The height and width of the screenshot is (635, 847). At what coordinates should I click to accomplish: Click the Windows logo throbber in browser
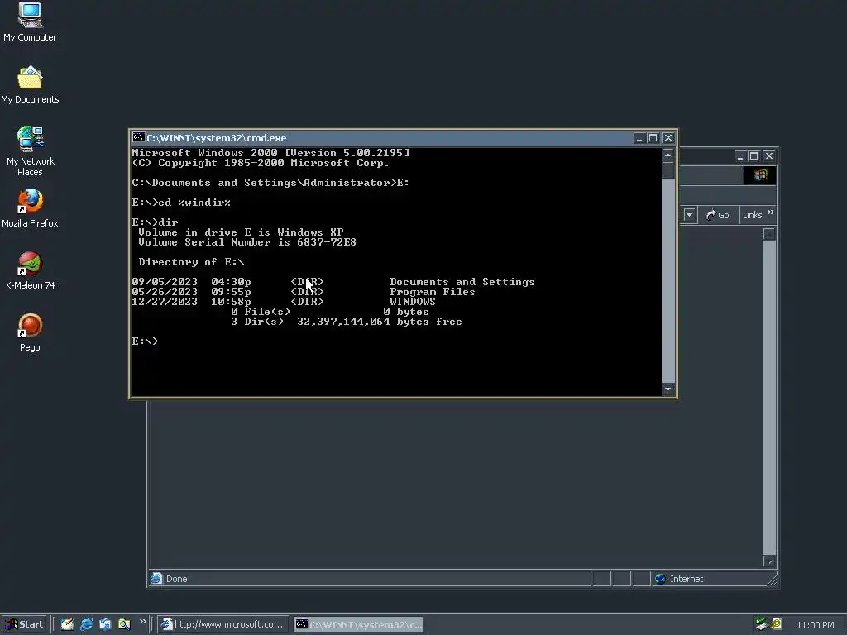point(761,175)
